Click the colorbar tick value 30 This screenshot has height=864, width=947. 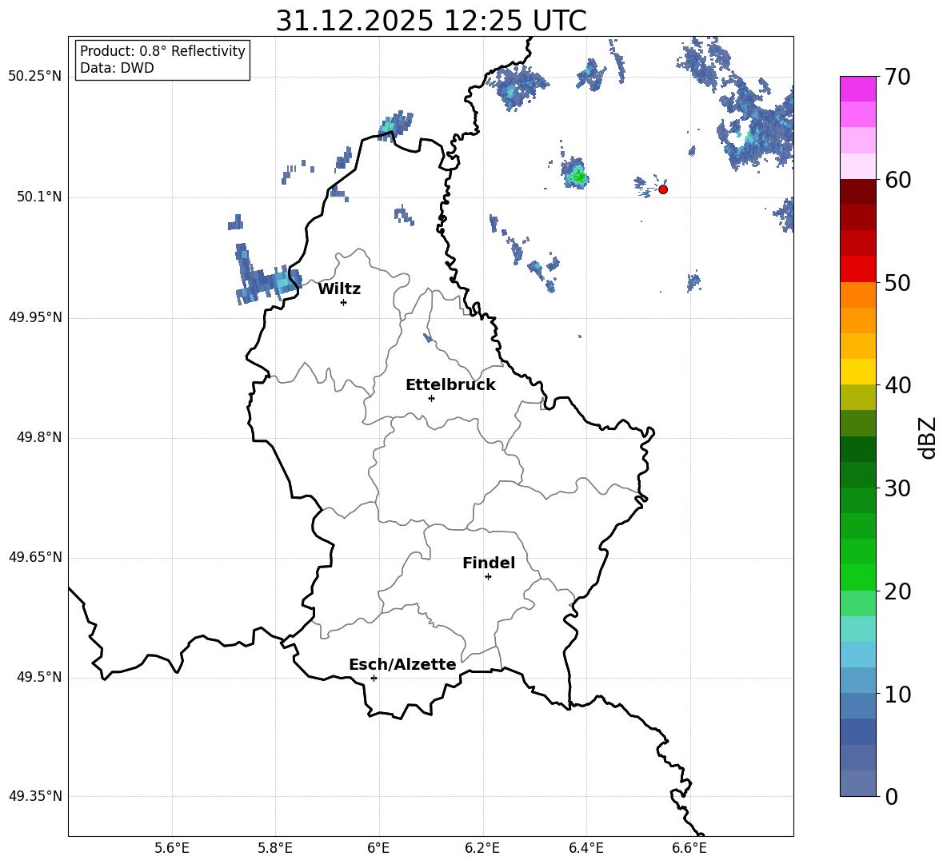[x=897, y=488]
